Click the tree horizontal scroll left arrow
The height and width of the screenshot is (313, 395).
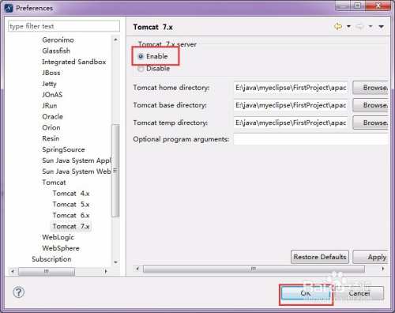[x=13, y=271]
